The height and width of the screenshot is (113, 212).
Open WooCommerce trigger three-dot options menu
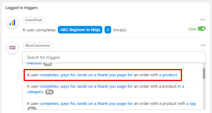click(203, 45)
